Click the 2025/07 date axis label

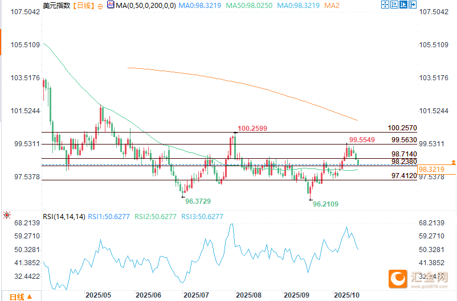tap(196, 295)
